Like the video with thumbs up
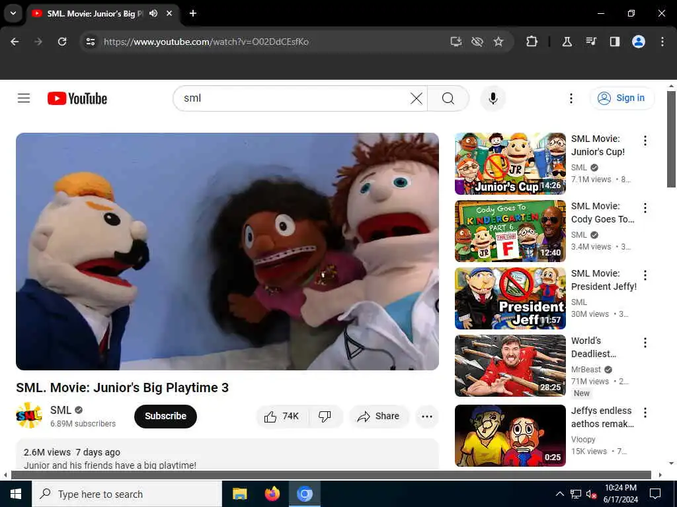Viewport: 677px width, 507px height. pos(282,416)
